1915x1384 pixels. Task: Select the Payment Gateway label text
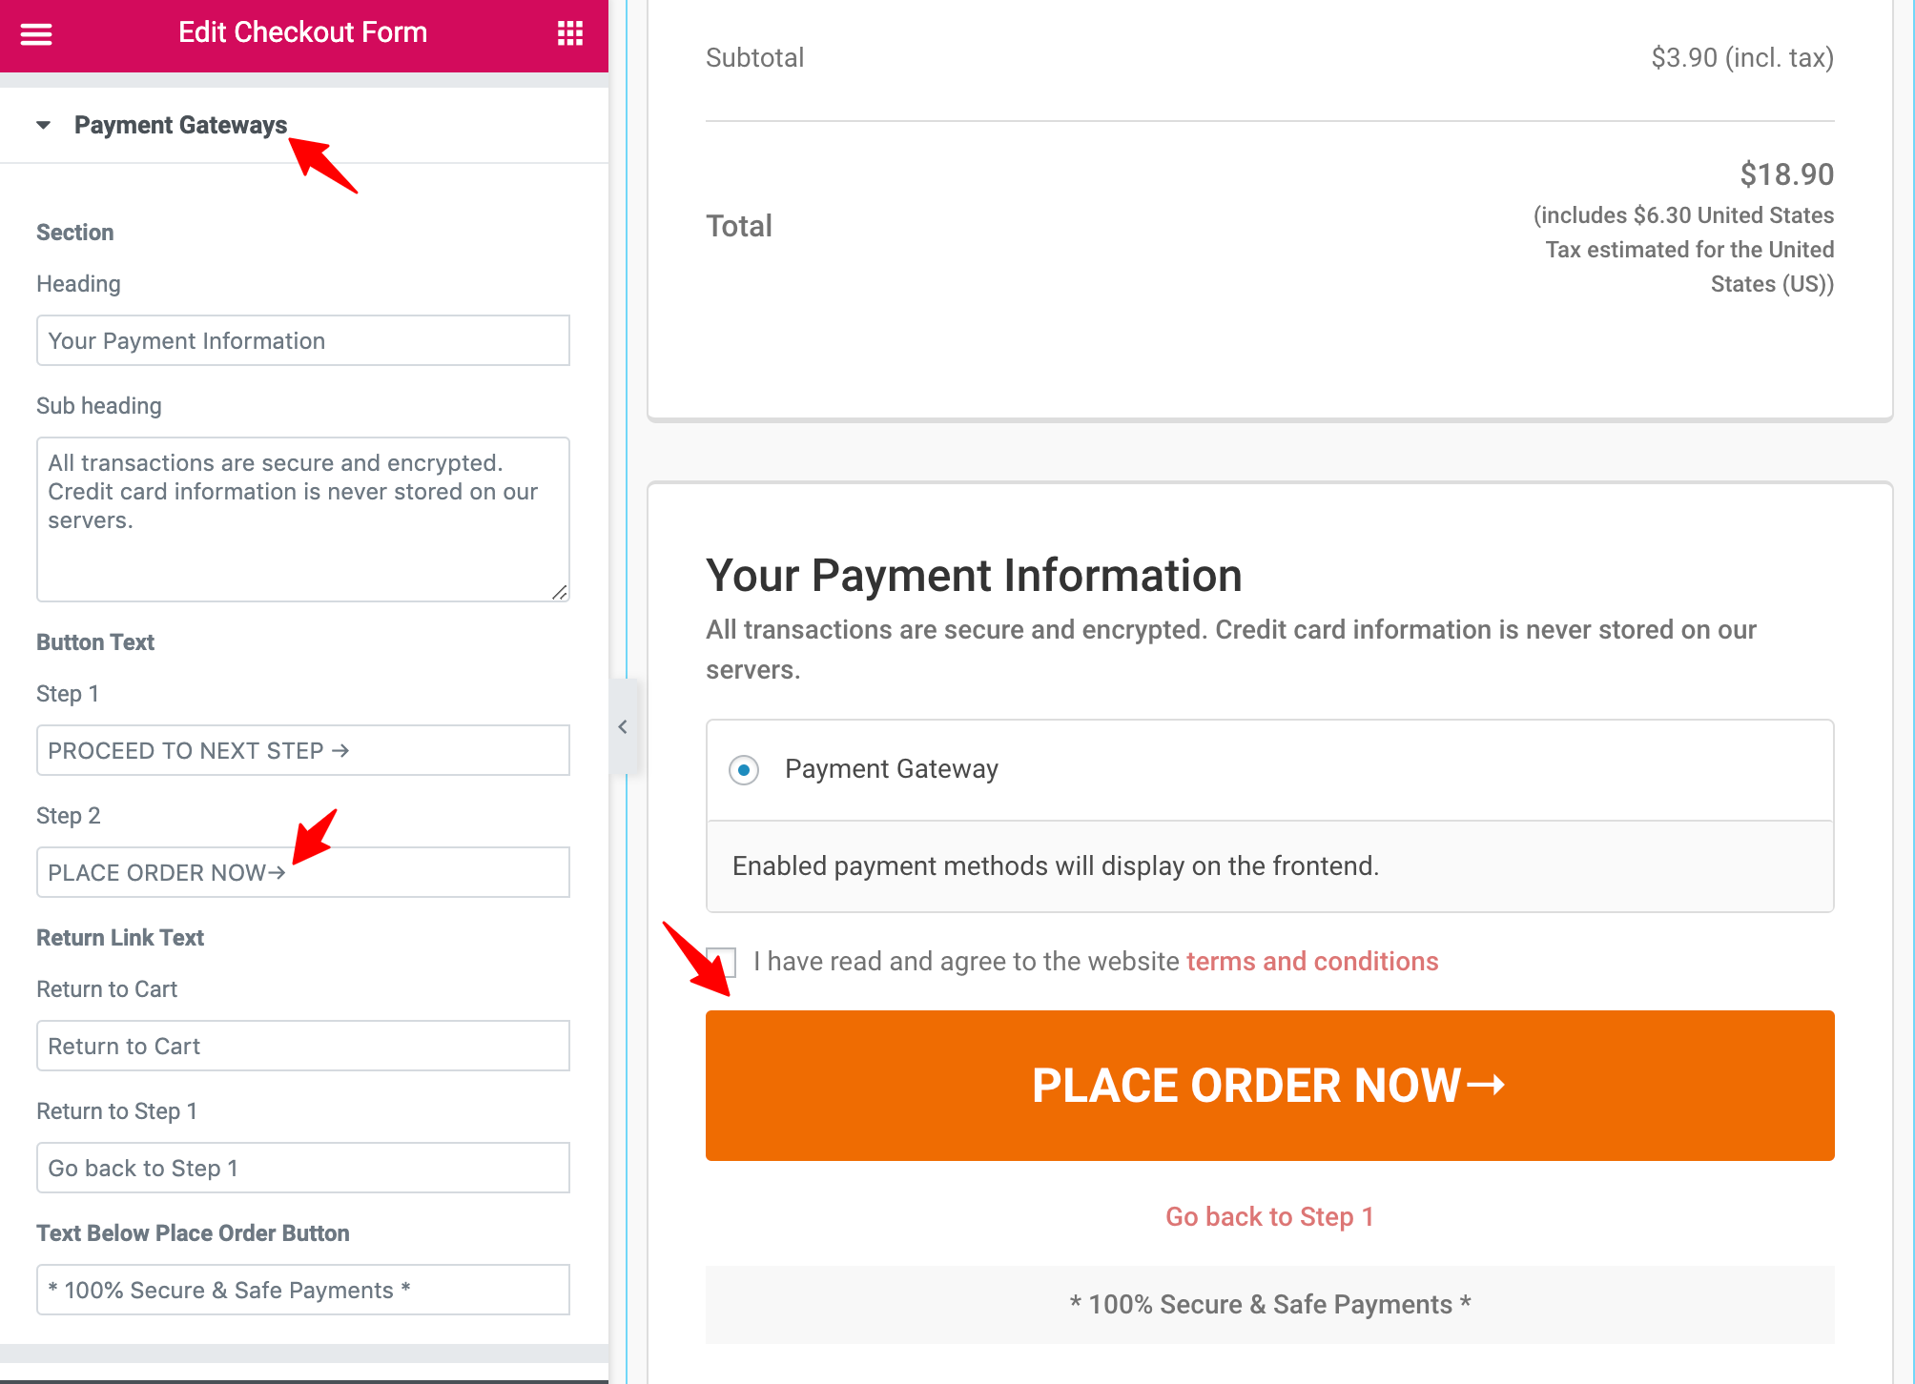point(892,769)
